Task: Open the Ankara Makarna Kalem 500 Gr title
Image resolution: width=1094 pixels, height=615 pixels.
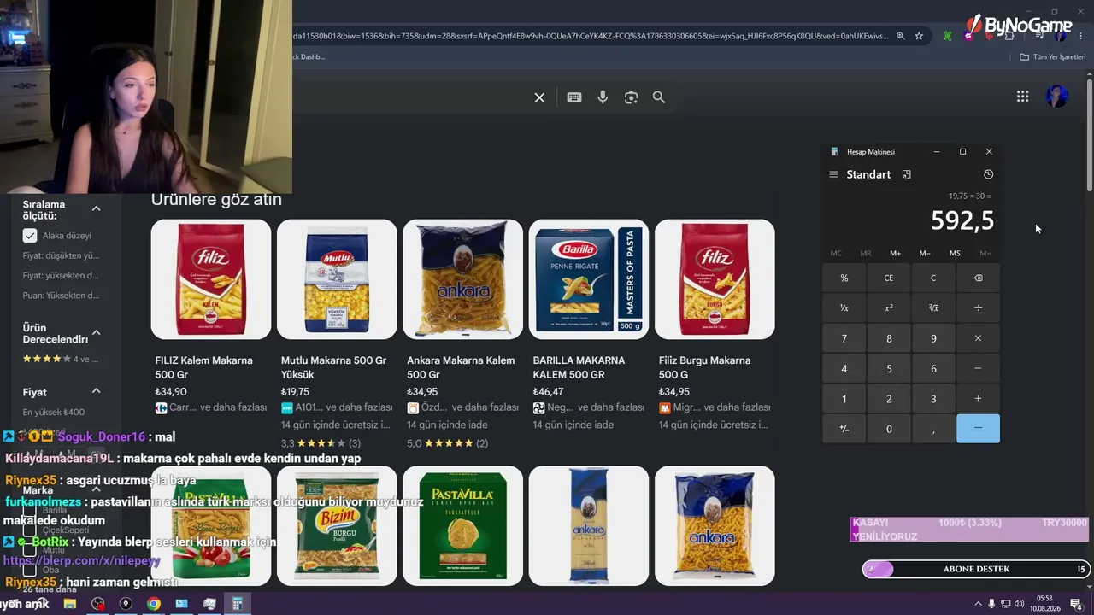Action: (x=461, y=367)
